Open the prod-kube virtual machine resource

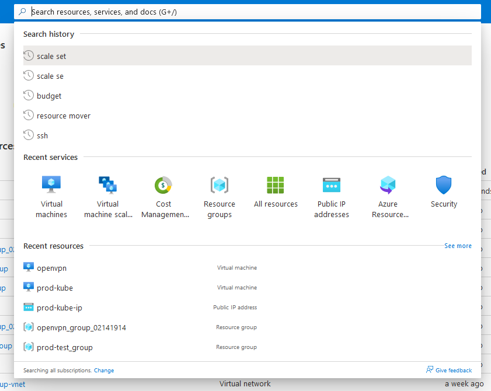(248, 288)
